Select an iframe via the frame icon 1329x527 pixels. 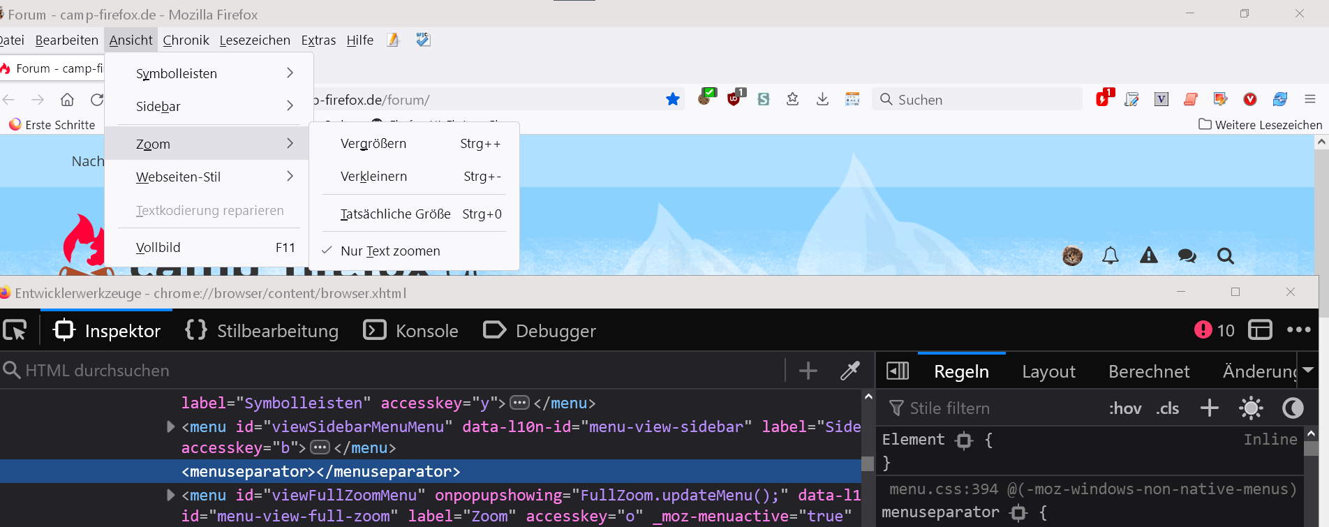[1260, 330]
